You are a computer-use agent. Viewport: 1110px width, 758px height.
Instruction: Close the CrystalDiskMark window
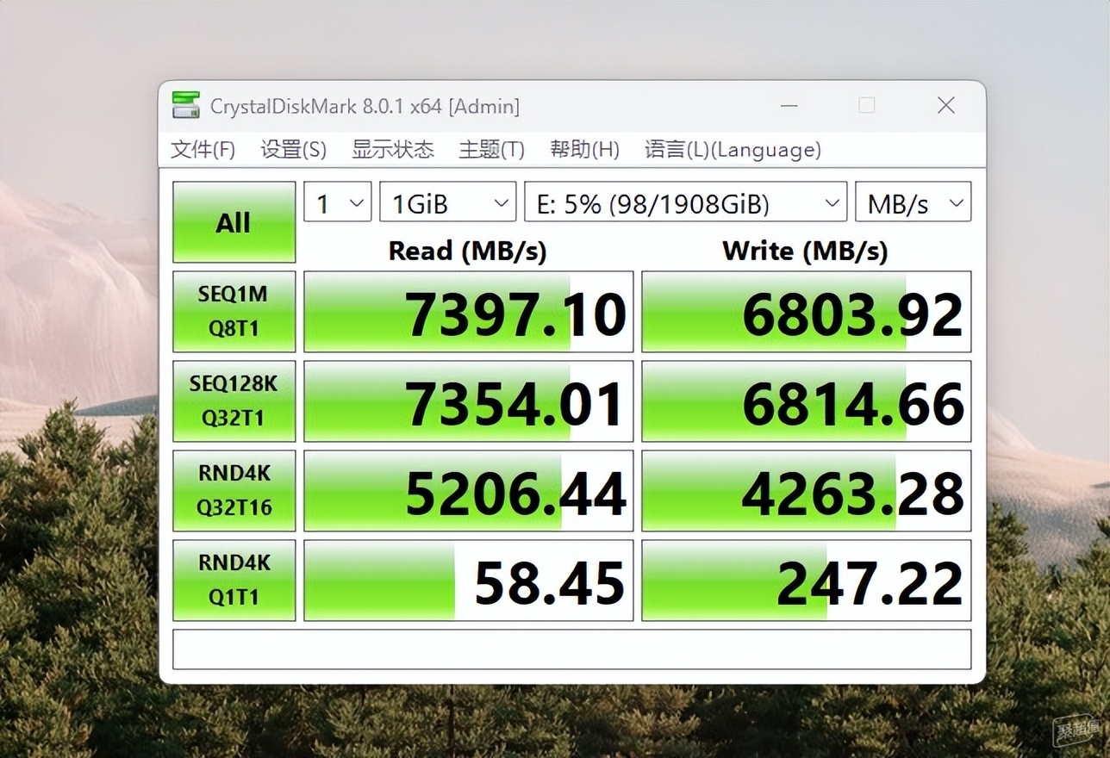click(945, 106)
